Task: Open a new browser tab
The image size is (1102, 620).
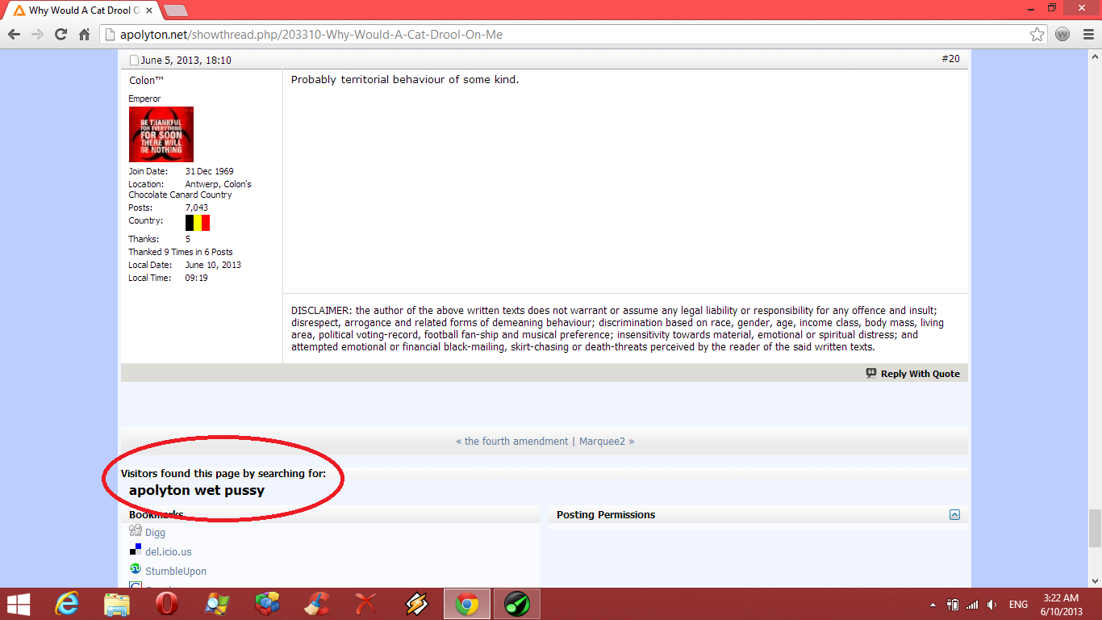Action: (x=175, y=10)
